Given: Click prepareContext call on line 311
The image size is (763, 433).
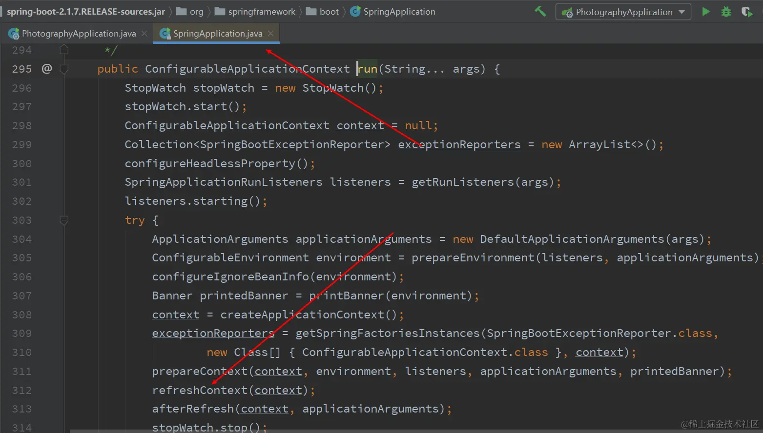Looking at the screenshot, I should [x=200, y=371].
